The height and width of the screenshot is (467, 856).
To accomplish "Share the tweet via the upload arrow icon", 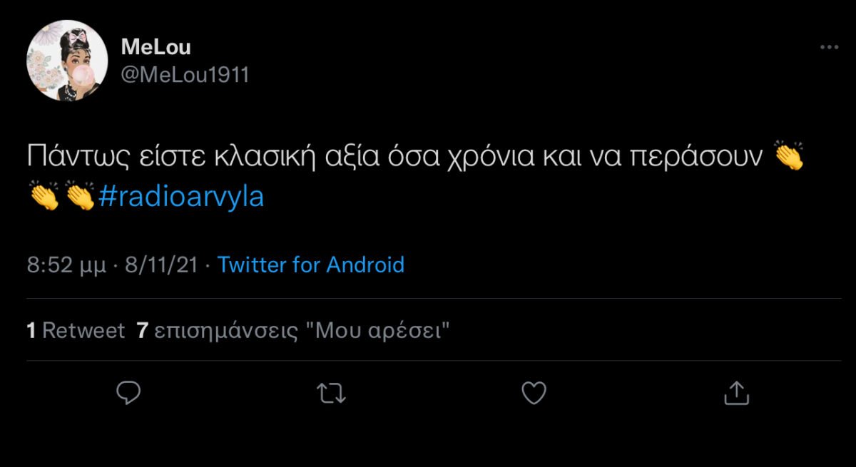I will pos(736,392).
